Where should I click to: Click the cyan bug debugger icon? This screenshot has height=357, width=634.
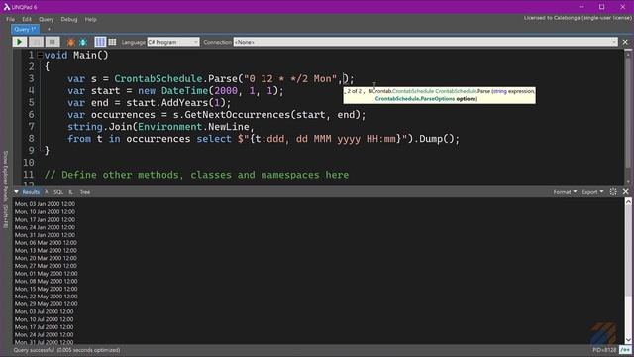(83, 42)
